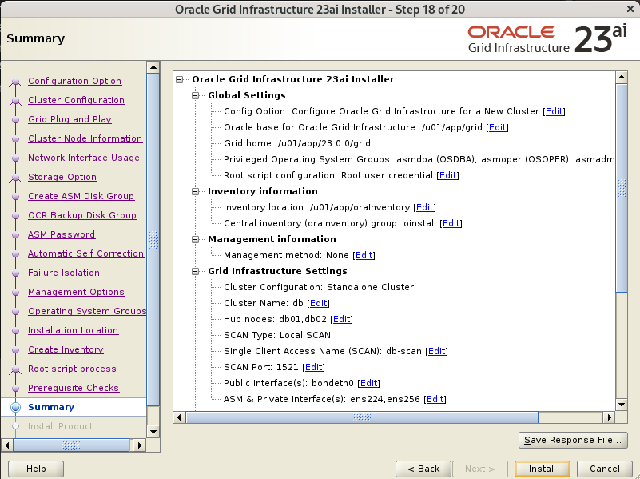640x479 pixels.
Task: Edit the Public Interface bondeth0
Action: pos(368,383)
